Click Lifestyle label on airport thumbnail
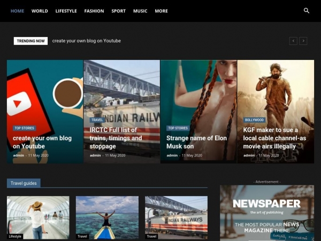This screenshot has height=241, width=321. 15,236
